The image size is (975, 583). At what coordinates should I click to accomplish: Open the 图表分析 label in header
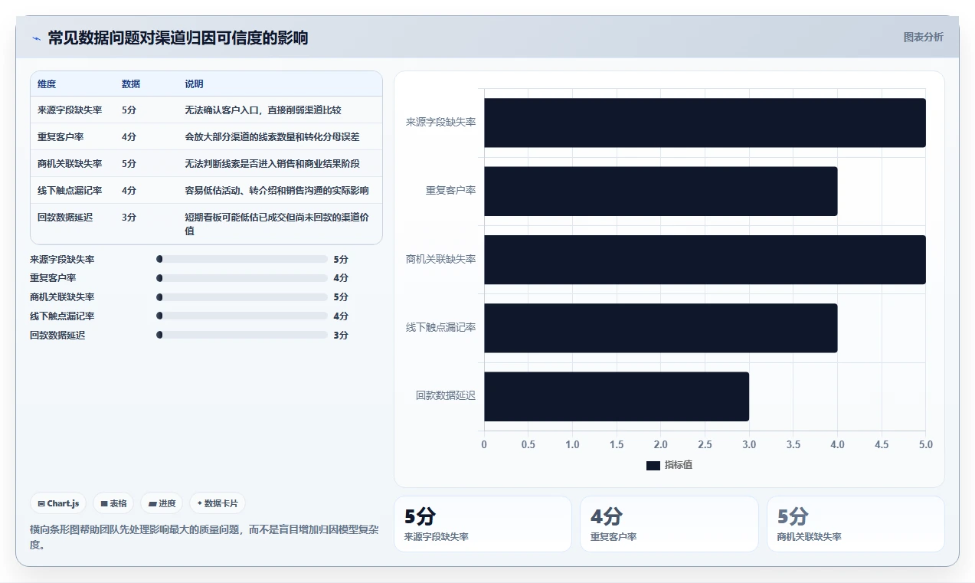(923, 37)
